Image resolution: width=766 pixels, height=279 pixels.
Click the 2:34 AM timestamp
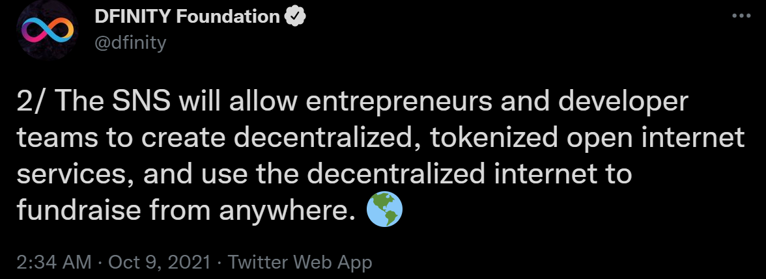[54, 263]
